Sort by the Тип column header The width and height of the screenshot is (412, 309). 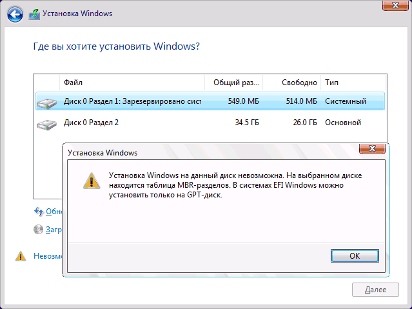[x=351, y=83]
